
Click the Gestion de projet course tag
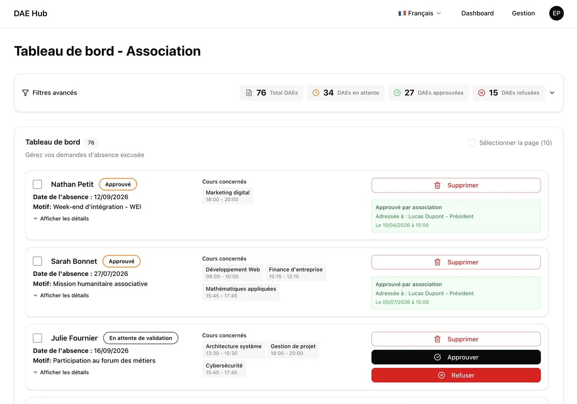pos(293,349)
